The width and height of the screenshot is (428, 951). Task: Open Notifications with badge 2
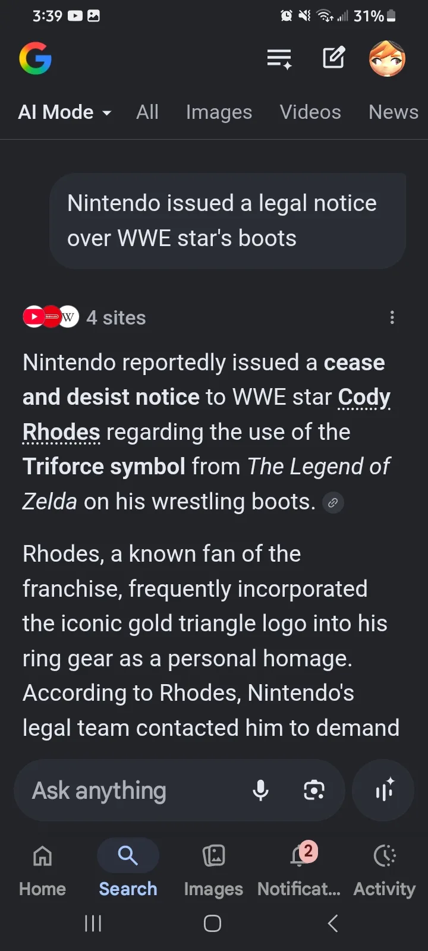tap(299, 870)
